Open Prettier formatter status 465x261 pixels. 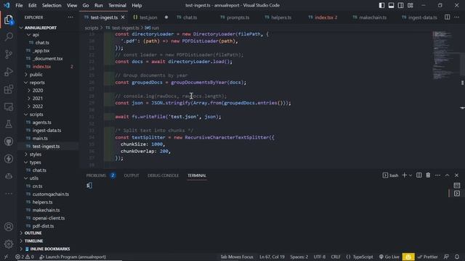tap(427, 257)
